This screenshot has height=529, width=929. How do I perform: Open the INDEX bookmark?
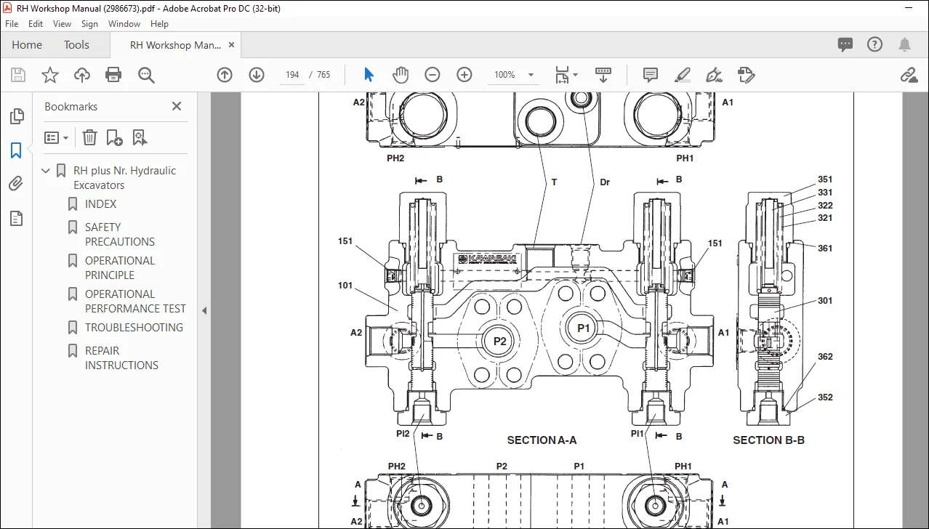pos(100,204)
